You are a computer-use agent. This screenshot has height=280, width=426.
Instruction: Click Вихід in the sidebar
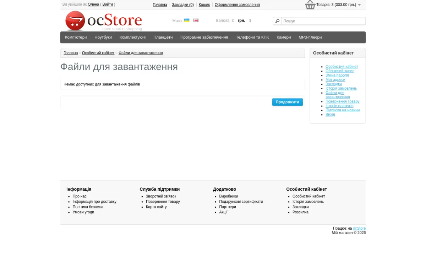[x=330, y=114]
